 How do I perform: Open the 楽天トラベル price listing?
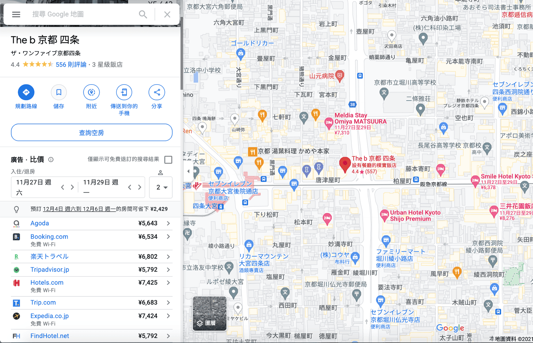(x=92, y=257)
